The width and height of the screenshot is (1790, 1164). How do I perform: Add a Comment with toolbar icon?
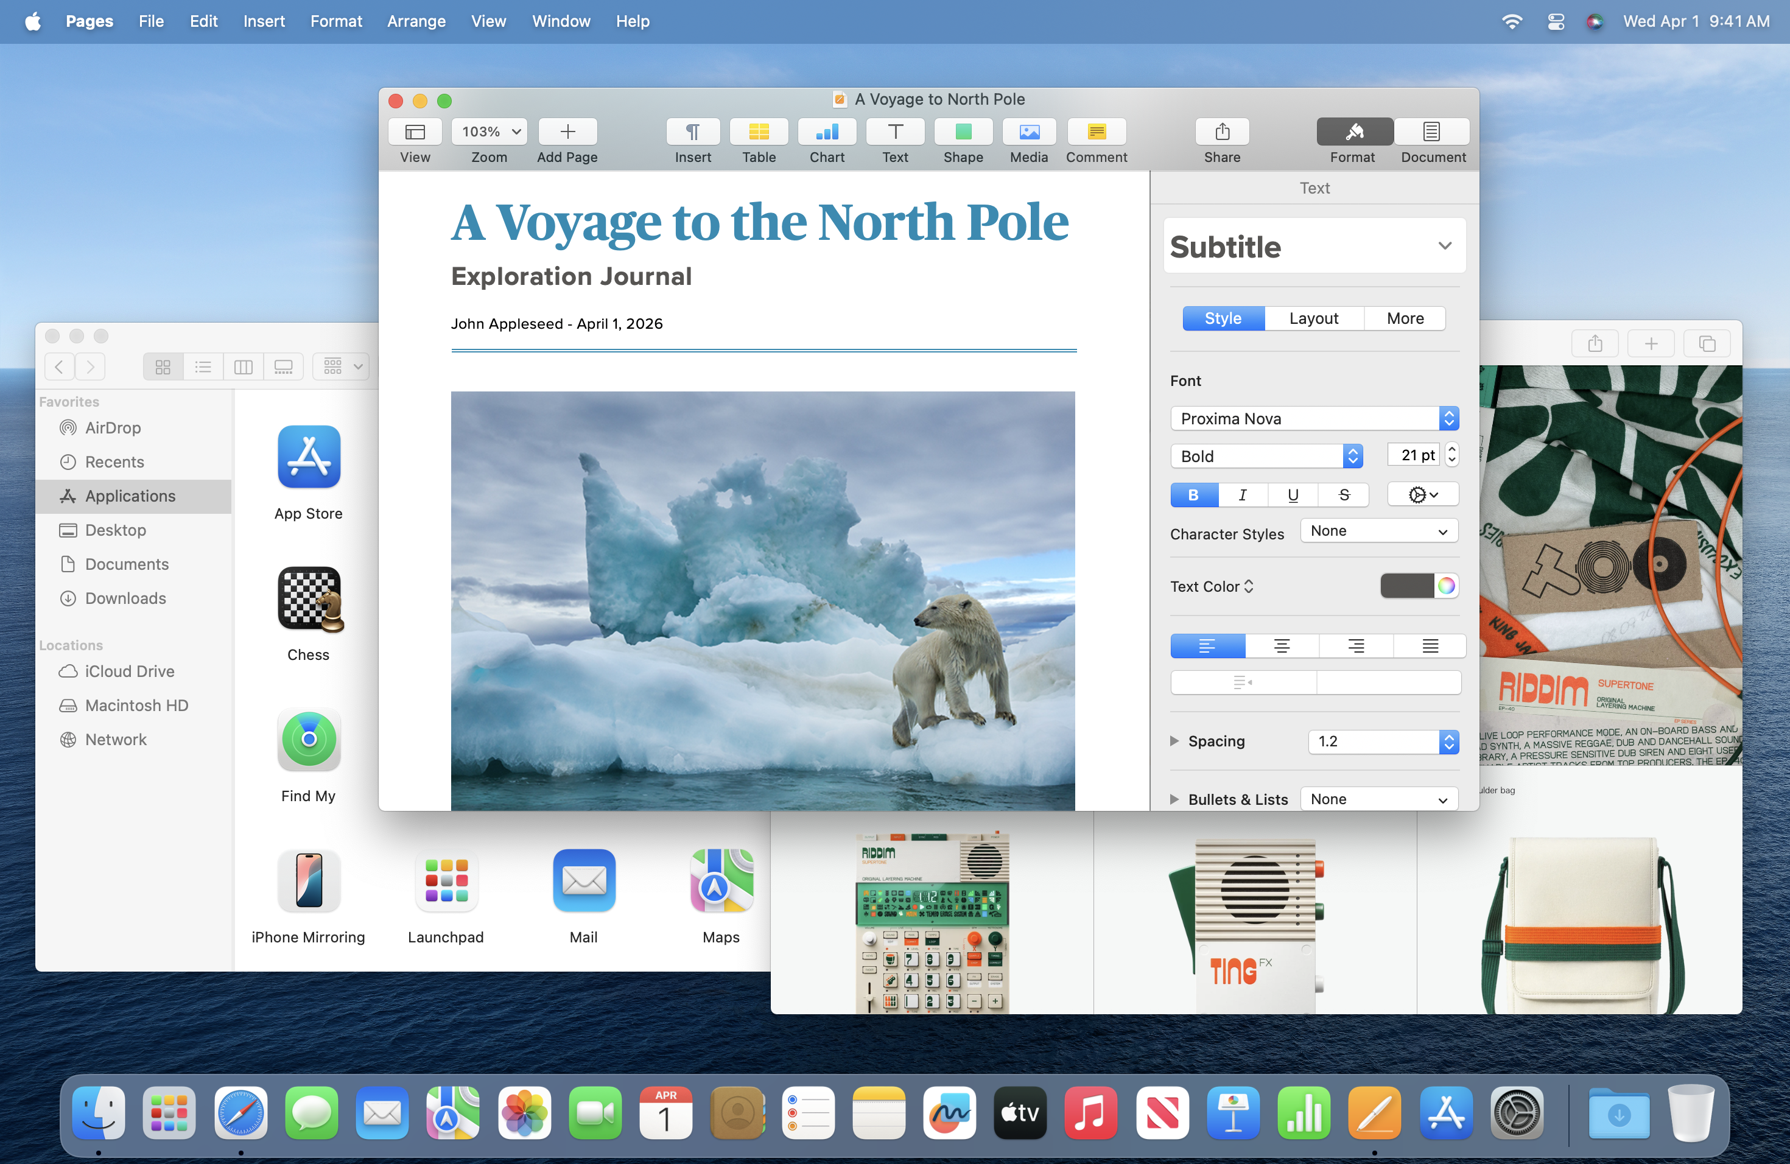pos(1096,132)
